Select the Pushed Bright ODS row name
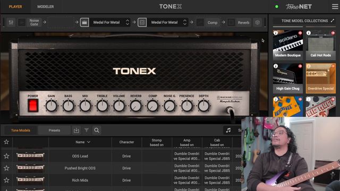The width and height of the screenshot is (340, 191). [x=80, y=168]
